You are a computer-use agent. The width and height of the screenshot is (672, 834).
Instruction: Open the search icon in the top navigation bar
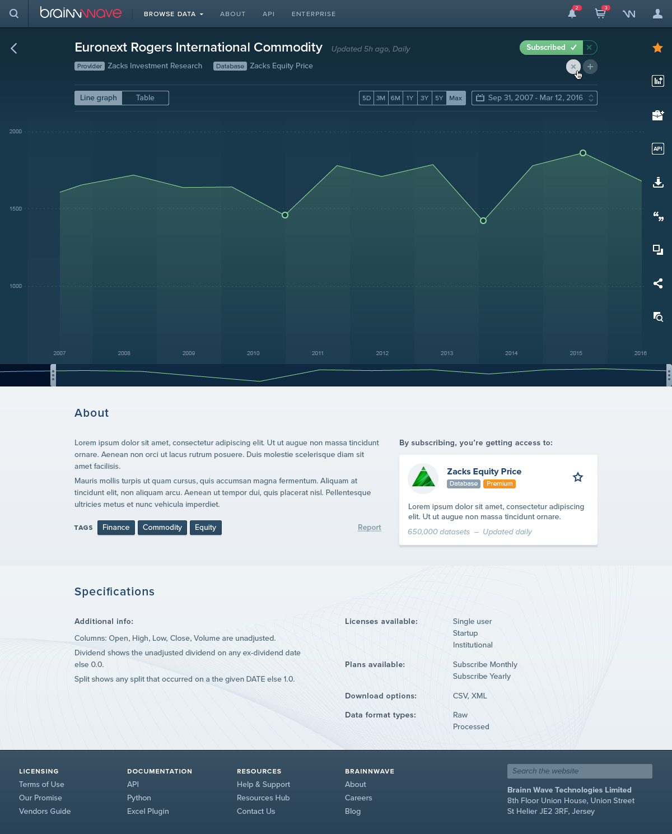[14, 13]
